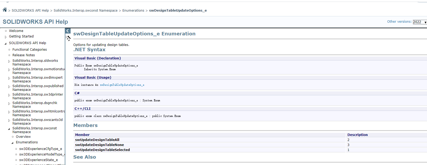Collapse the navigation sidebar panel
The width and height of the screenshot is (427, 165).
click(x=68, y=31)
